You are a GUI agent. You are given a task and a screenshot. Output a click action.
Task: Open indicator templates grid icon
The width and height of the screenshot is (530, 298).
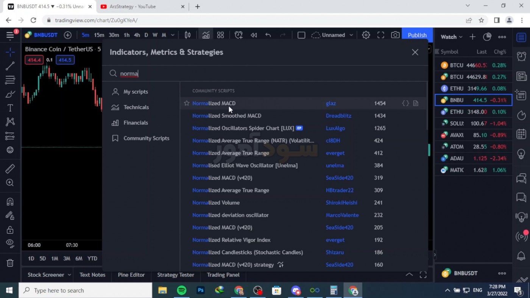(220, 35)
